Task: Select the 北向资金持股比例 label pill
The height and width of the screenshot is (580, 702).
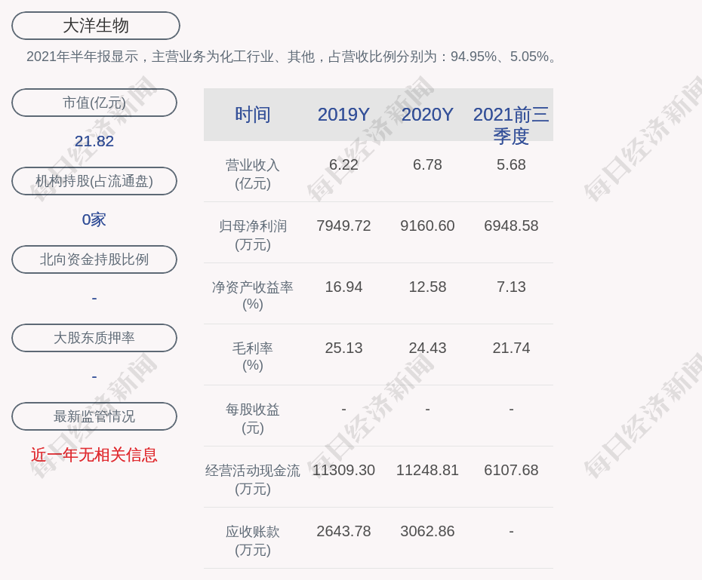Action: 94,259
